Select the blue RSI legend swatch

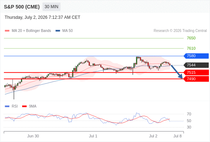[x=7, y=106]
